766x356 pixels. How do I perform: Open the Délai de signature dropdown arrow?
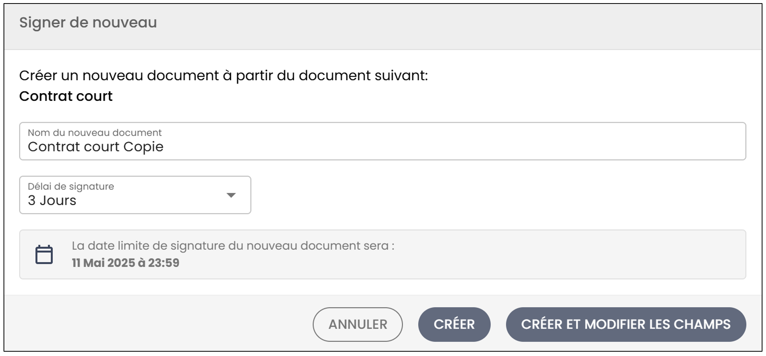pos(231,195)
